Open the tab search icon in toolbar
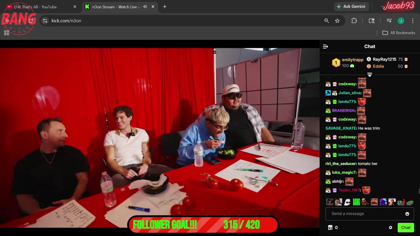Viewport: 420px width, 236px height. 372,21
